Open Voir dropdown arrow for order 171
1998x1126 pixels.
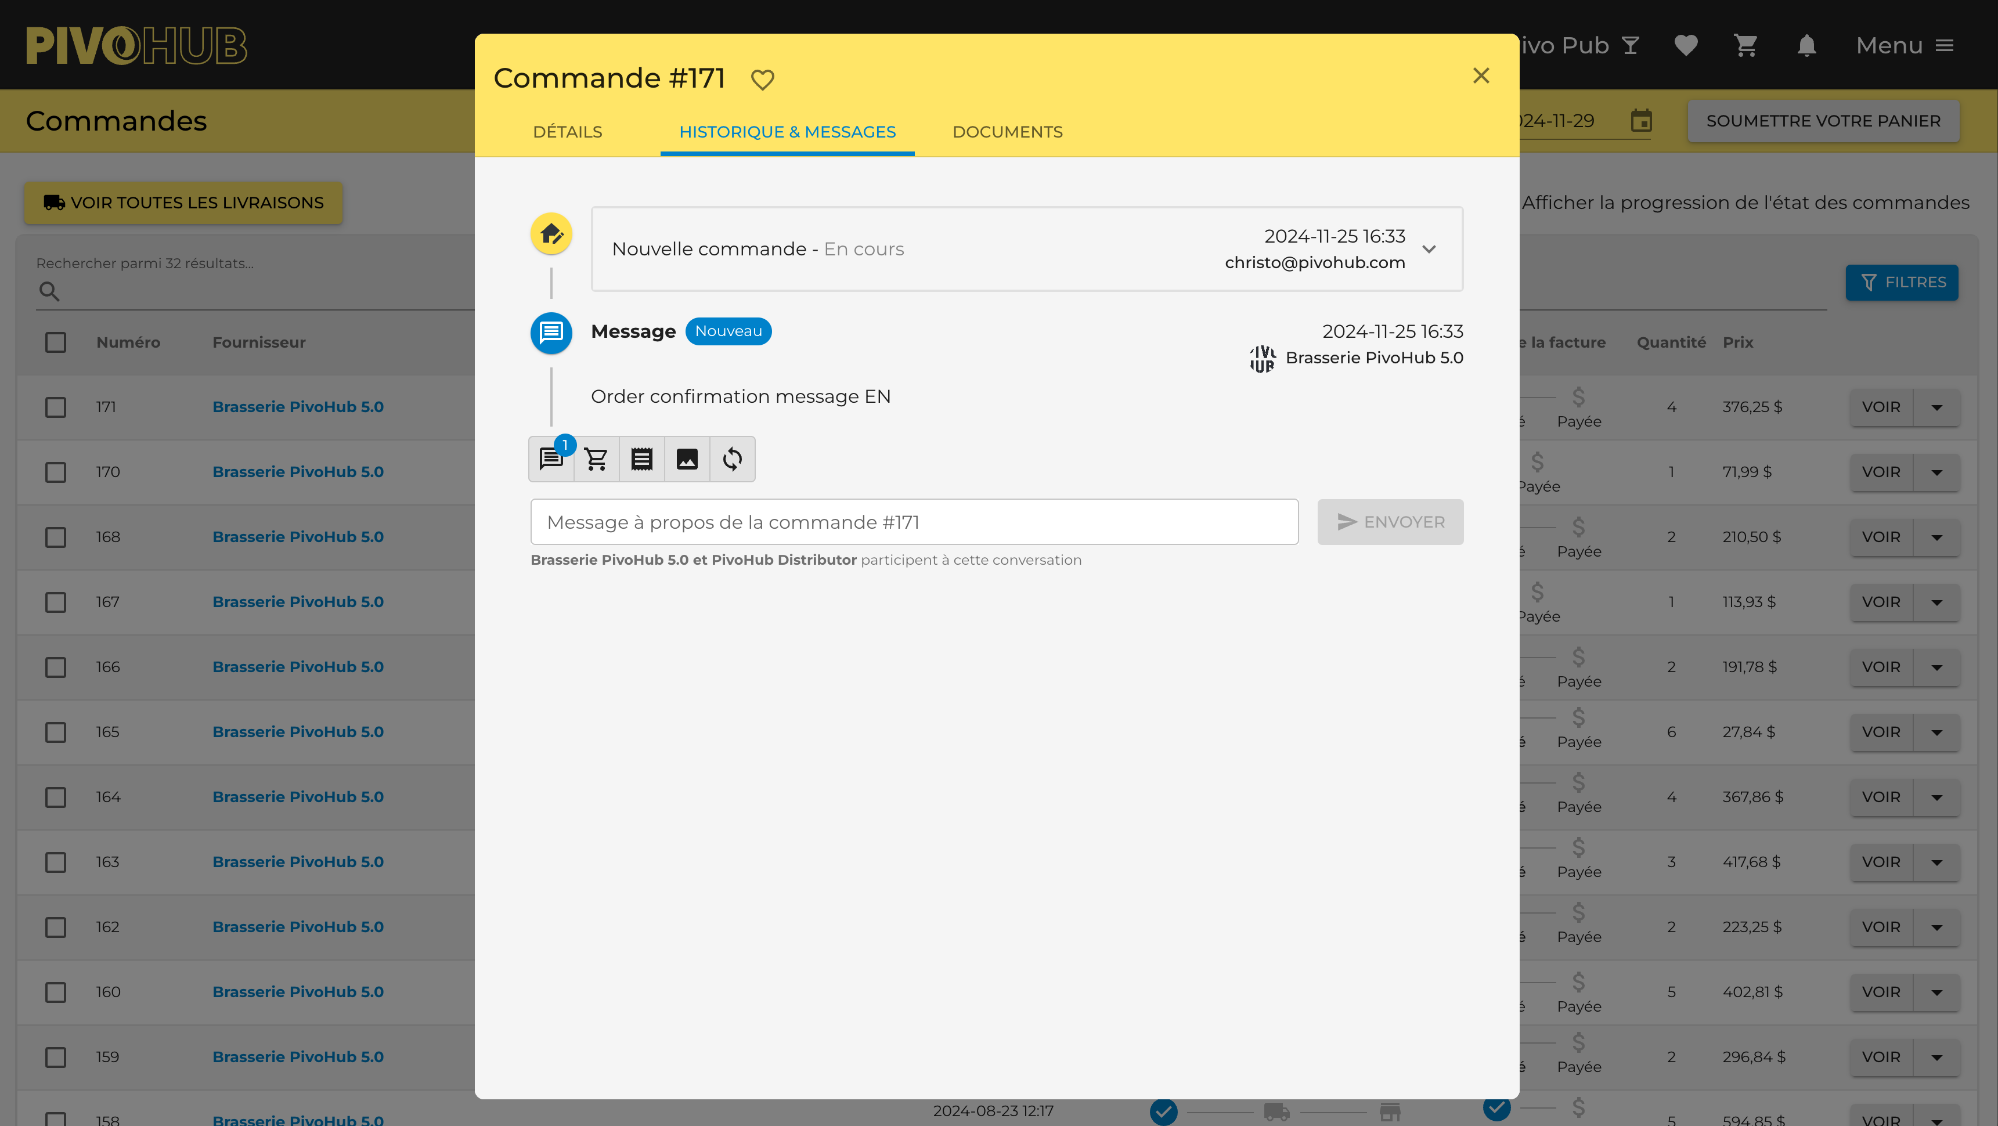point(1936,407)
